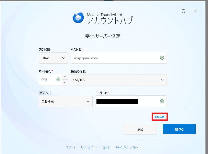Increase the port number with the up arrow
This screenshot has width=208, height=154.
[x=65, y=77]
